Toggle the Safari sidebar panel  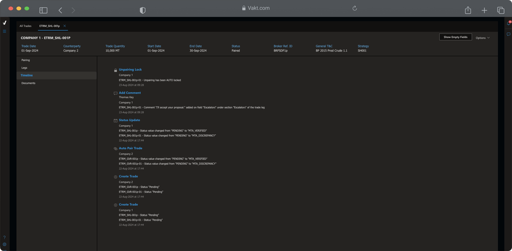click(43, 10)
